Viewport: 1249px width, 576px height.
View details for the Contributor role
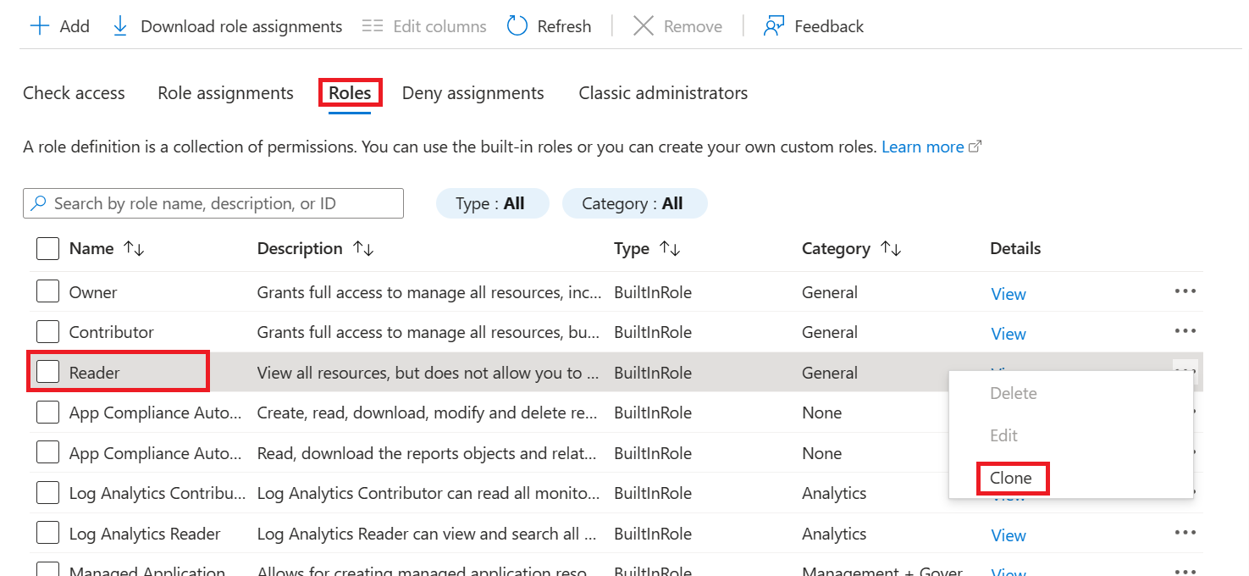[x=1008, y=334]
